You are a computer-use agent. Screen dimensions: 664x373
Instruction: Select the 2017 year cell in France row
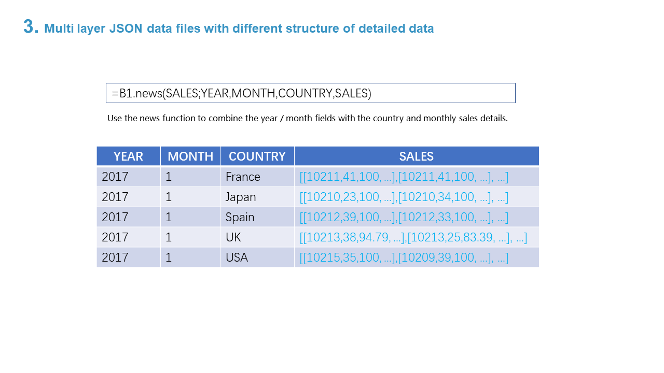[x=115, y=177]
